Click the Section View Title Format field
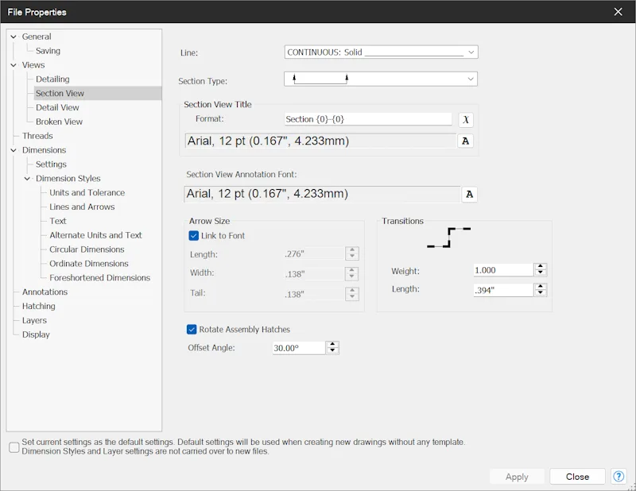 pos(368,119)
